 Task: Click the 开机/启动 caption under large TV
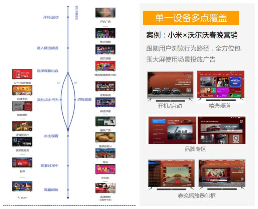pos(170,106)
